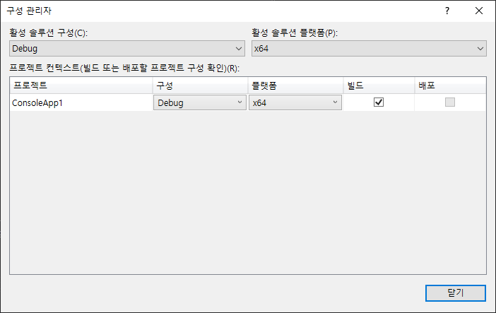Click the 활성 솔루션 구성(C) label
496x313 pixels.
click(x=48, y=33)
